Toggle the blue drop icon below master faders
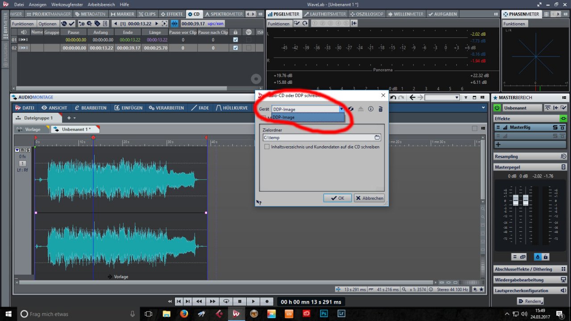This screenshot has width=571, height=321. point(538,257)
